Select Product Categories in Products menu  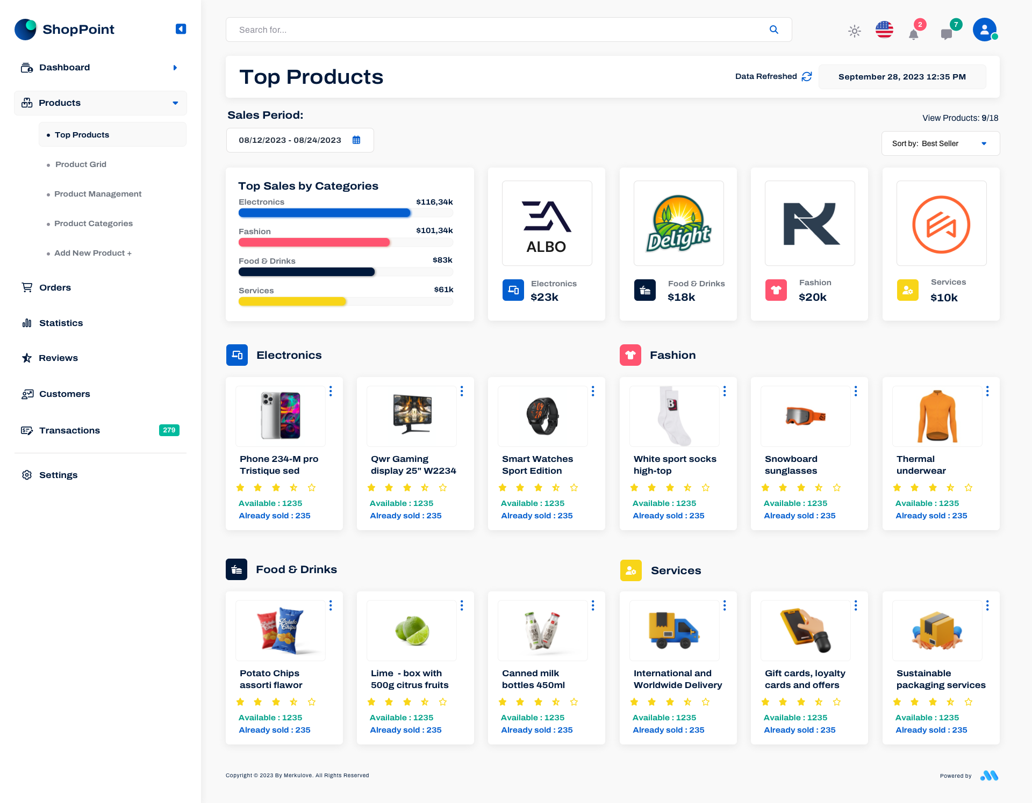[94, 223]
